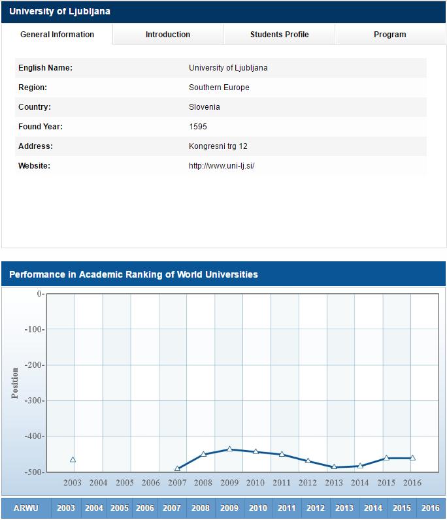
Task: Click the Performance in Academic Ranking heading
Action: point(133,274)
